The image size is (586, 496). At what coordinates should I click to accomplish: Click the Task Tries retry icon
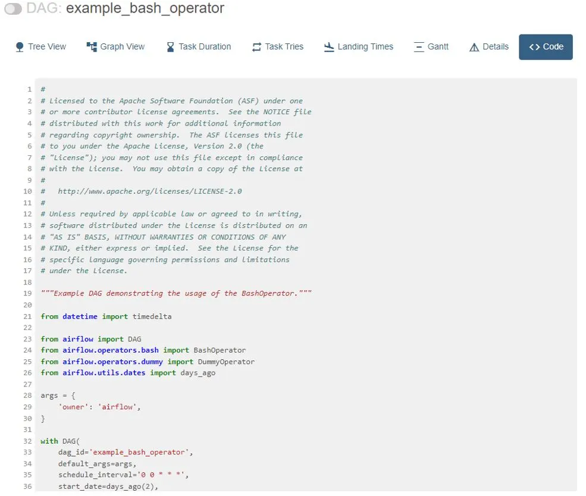coord(257,47)
